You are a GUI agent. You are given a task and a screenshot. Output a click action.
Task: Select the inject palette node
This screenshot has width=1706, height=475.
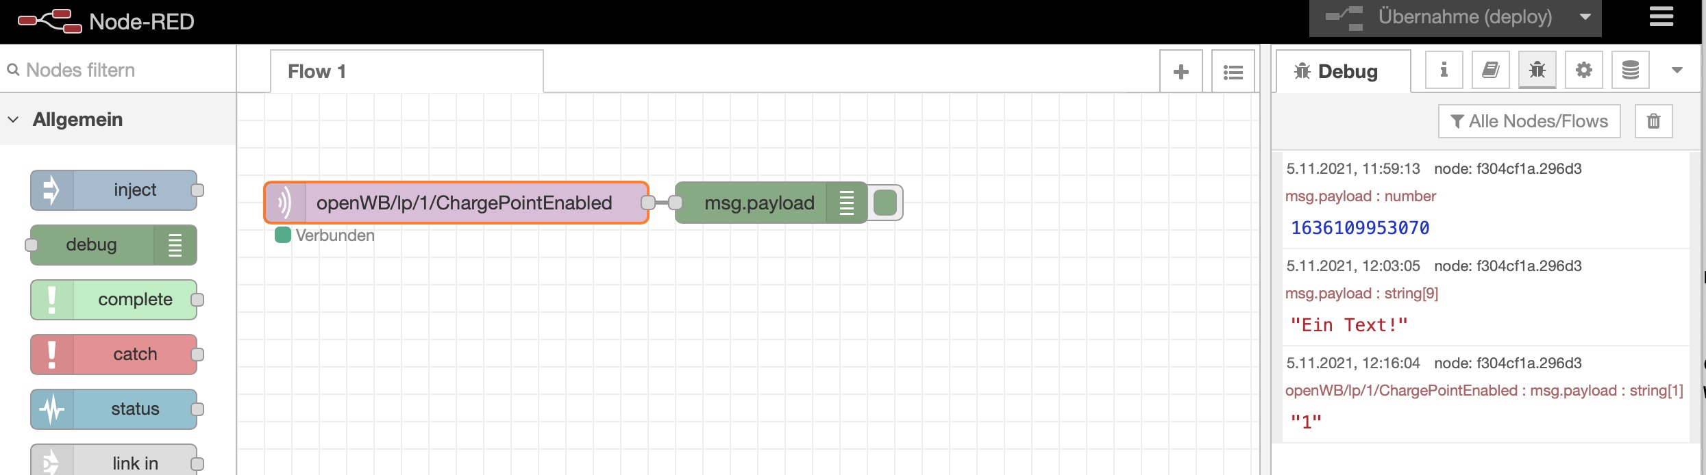114,190
